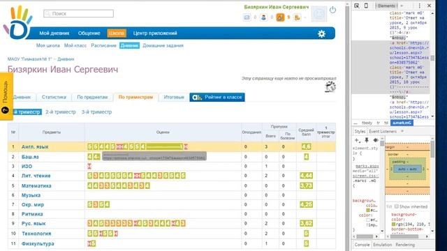
Task: Open the Математика subject link
Action: coord(36,186)
